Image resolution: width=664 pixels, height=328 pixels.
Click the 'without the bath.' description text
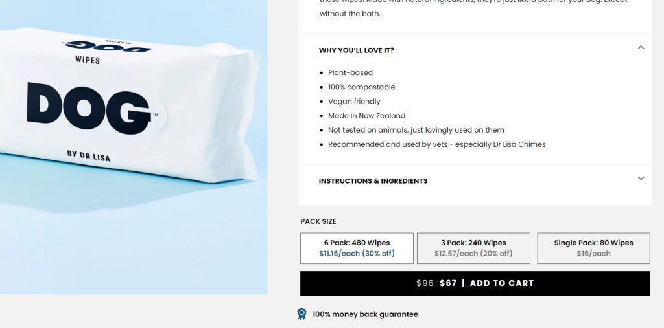(x=350, y=14)
